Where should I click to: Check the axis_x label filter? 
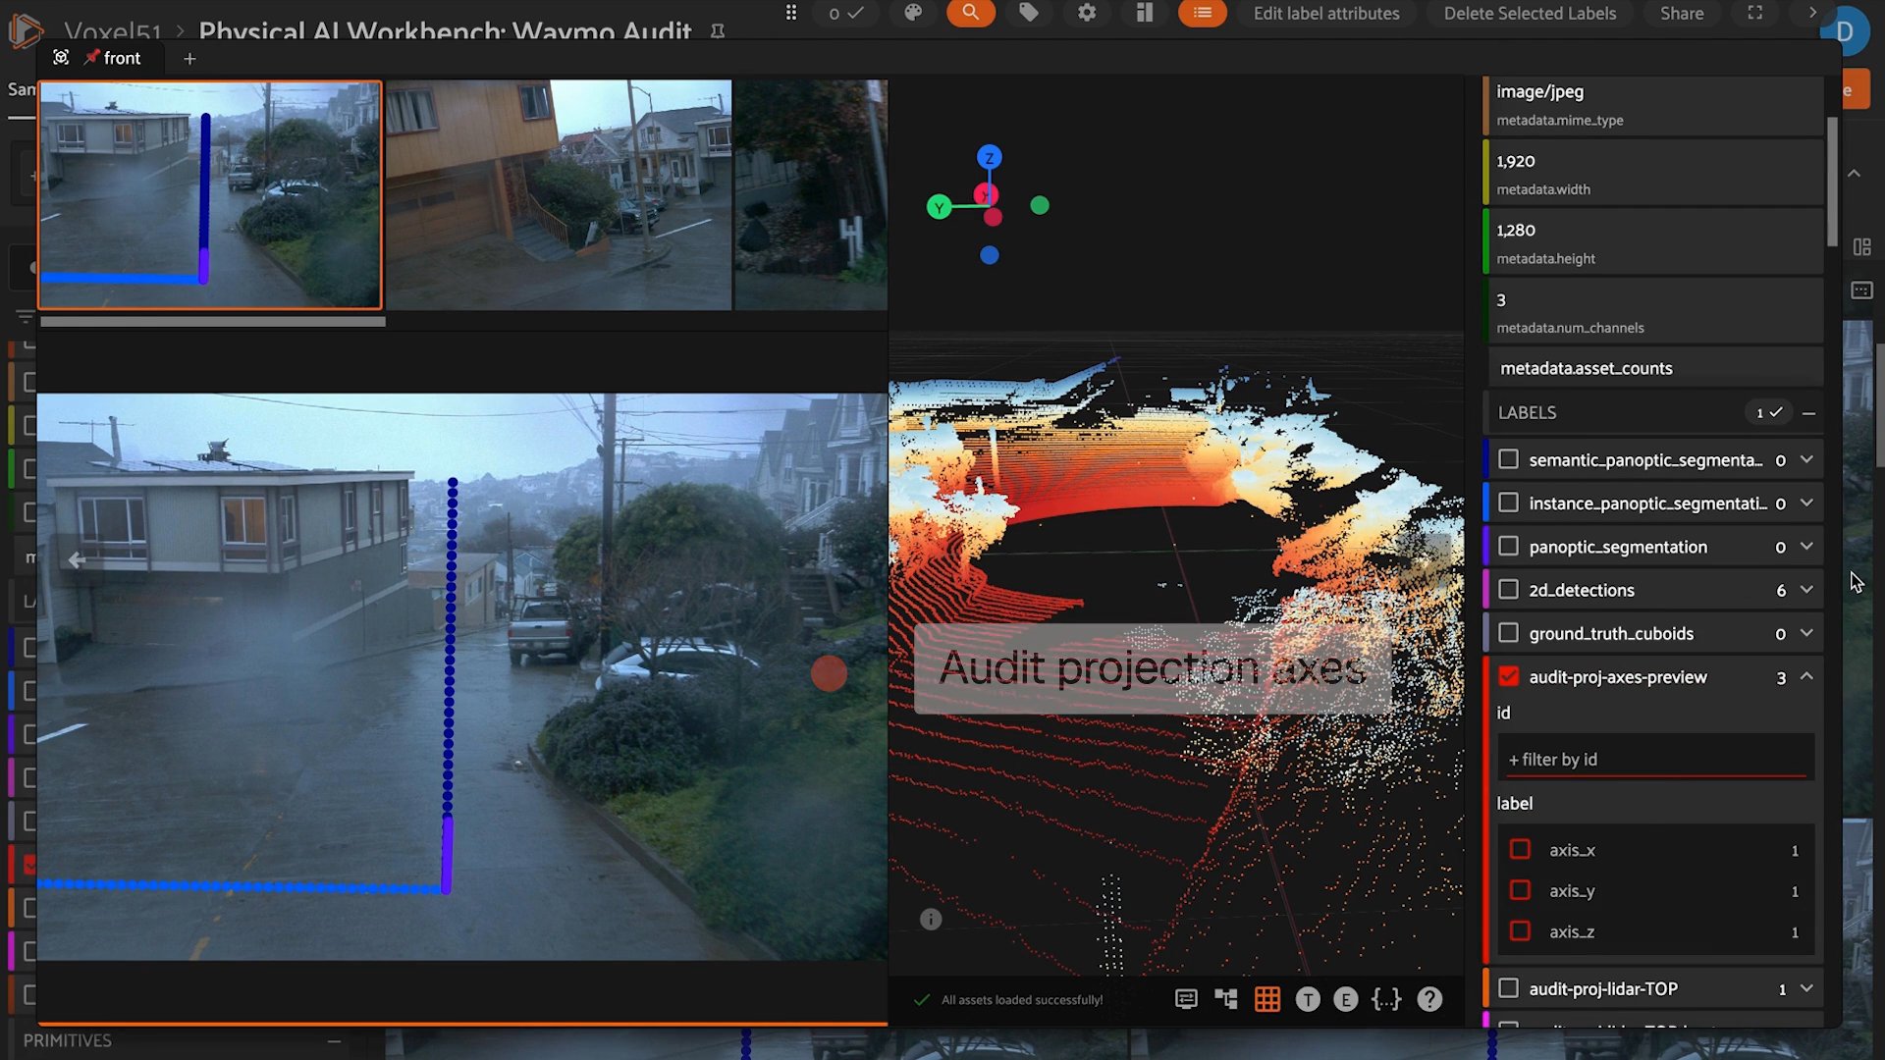pos(1520,849)
